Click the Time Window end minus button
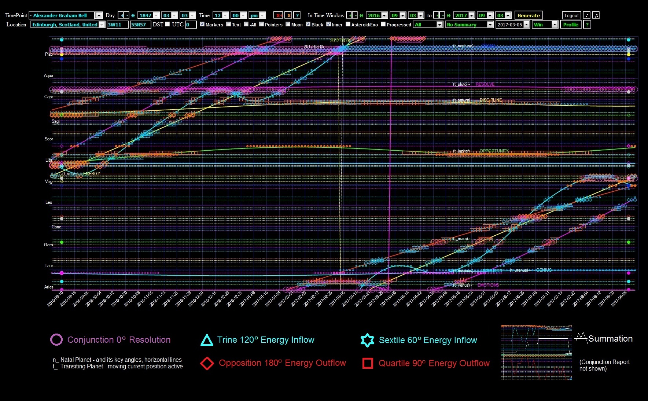 pyautogui.click(x=442, y=15)
